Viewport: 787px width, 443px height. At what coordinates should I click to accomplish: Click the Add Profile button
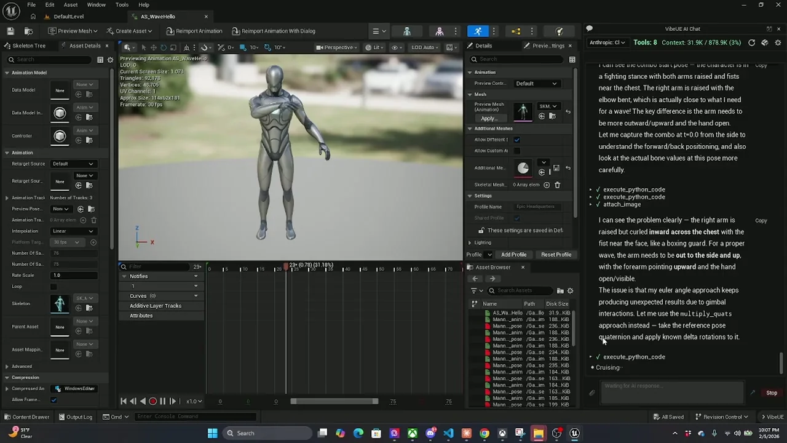coord(513,255)
